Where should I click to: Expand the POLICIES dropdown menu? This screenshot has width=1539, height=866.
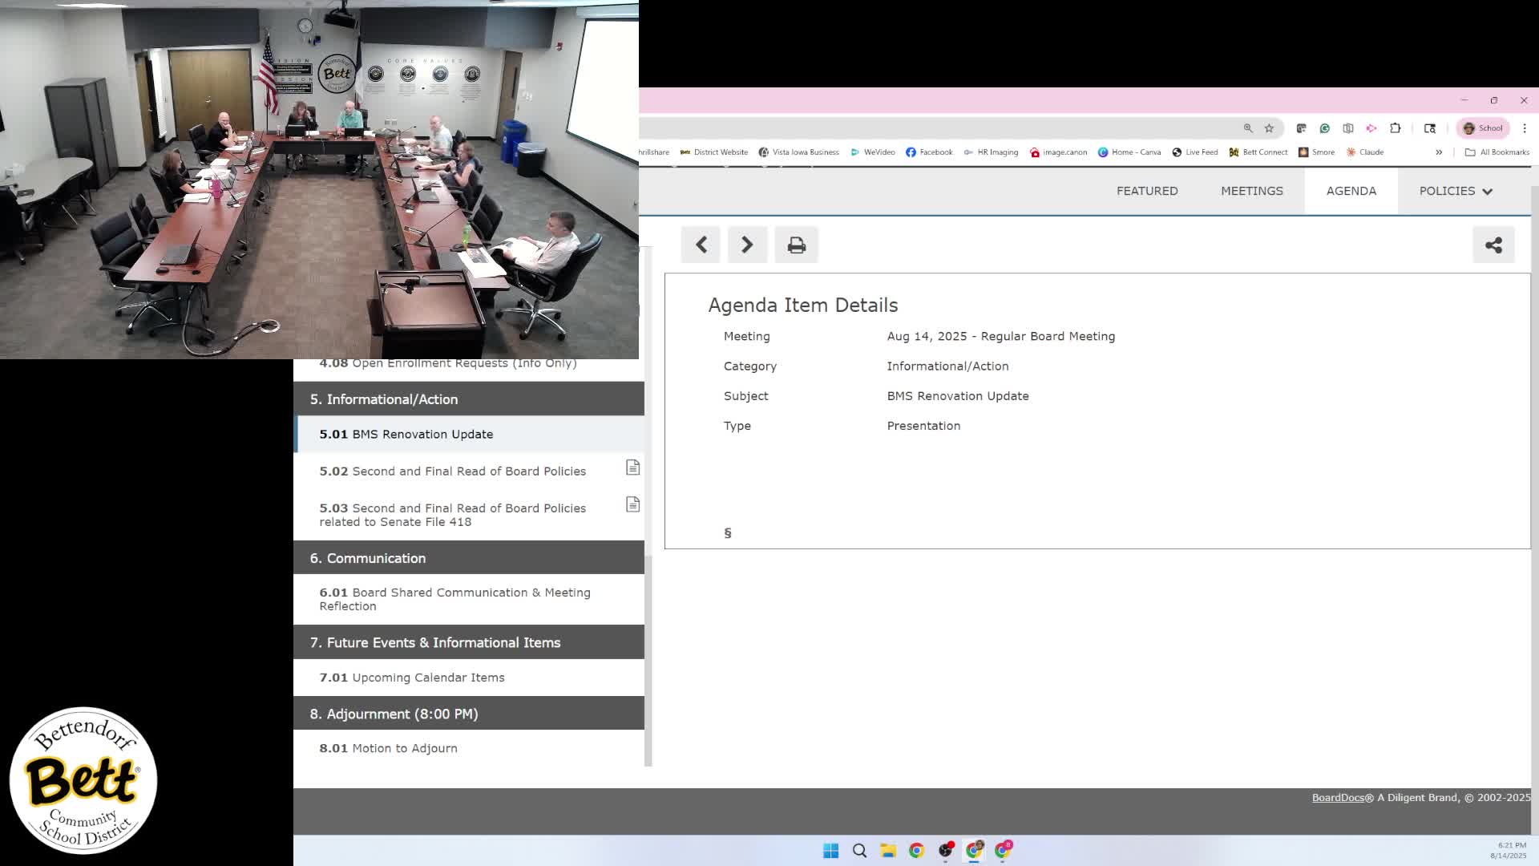click(1456, 191)
